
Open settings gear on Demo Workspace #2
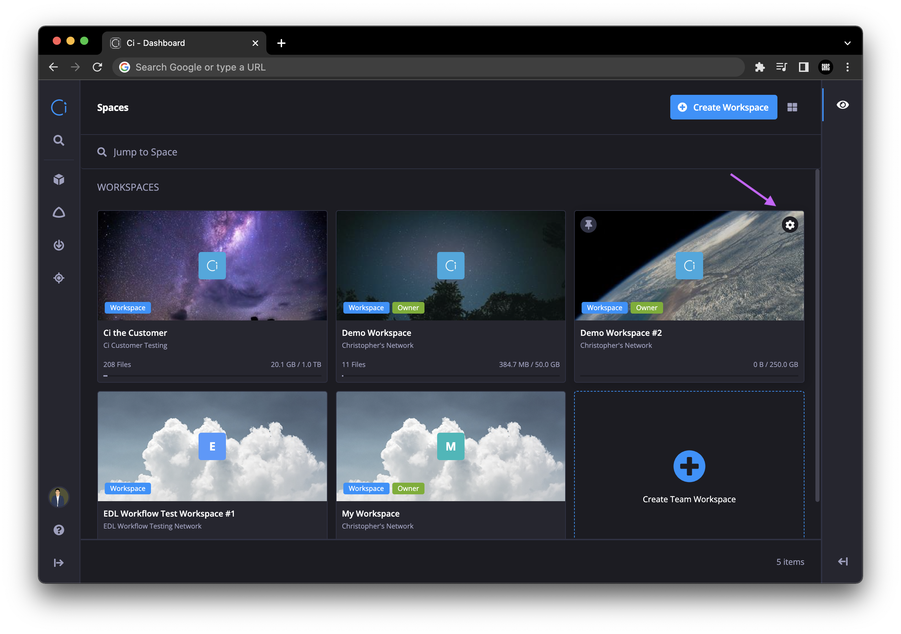coord(789,225)
